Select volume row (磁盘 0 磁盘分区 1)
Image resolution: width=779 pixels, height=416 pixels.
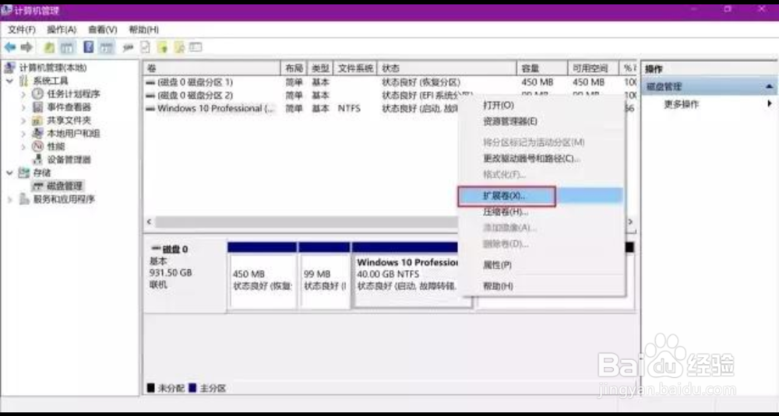tap(389, 82)
